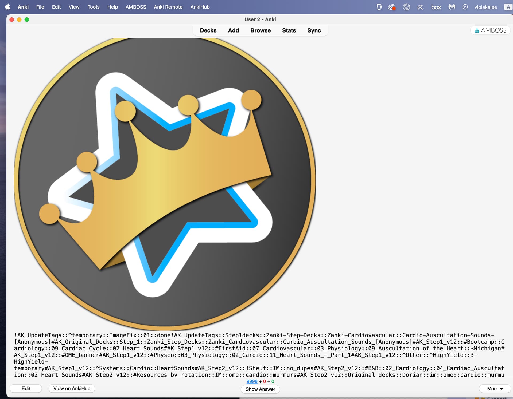
Task: Open the Apple menu icon
Action: point(7,7)
